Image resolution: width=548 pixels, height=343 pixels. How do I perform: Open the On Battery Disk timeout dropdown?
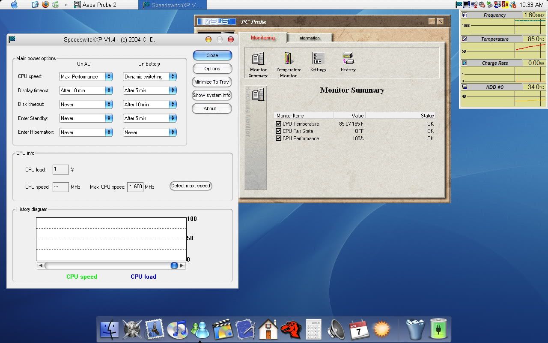click(x=150, y=104)
